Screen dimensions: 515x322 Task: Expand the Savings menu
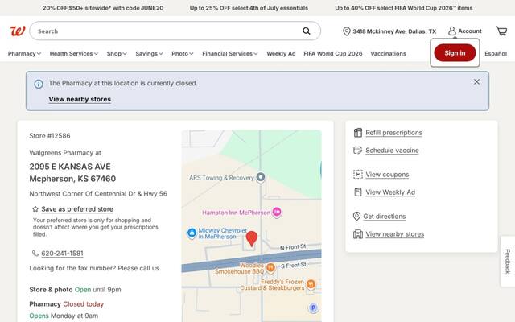(x=149, y=54)
